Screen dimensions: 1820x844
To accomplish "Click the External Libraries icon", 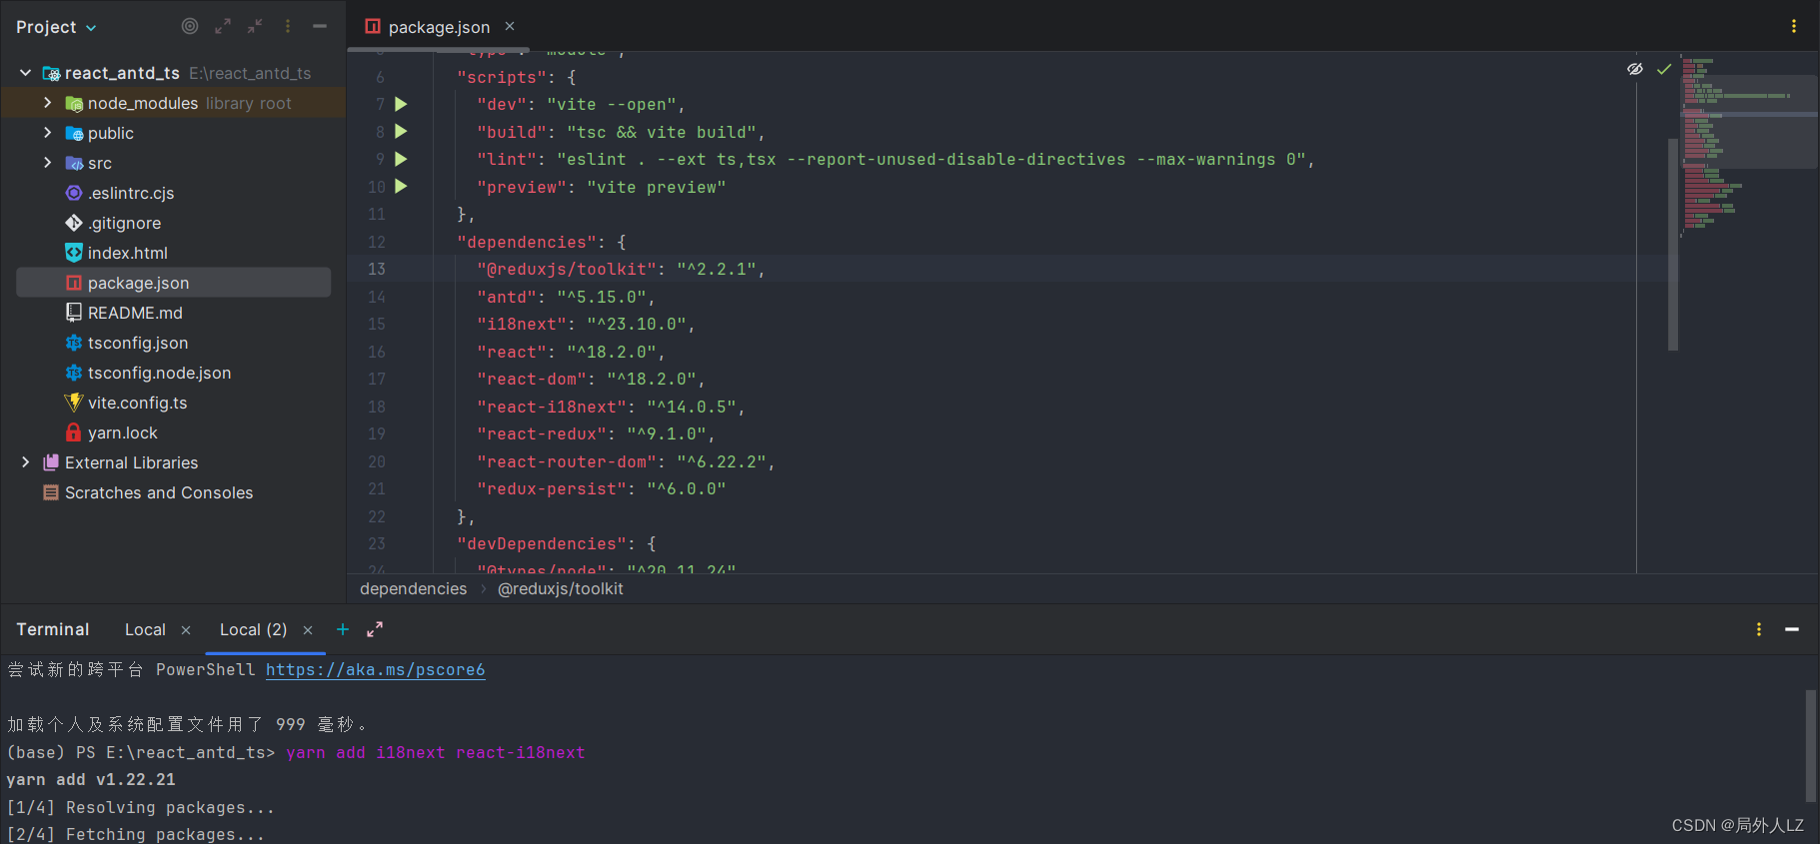I will [x=51, y=462].
